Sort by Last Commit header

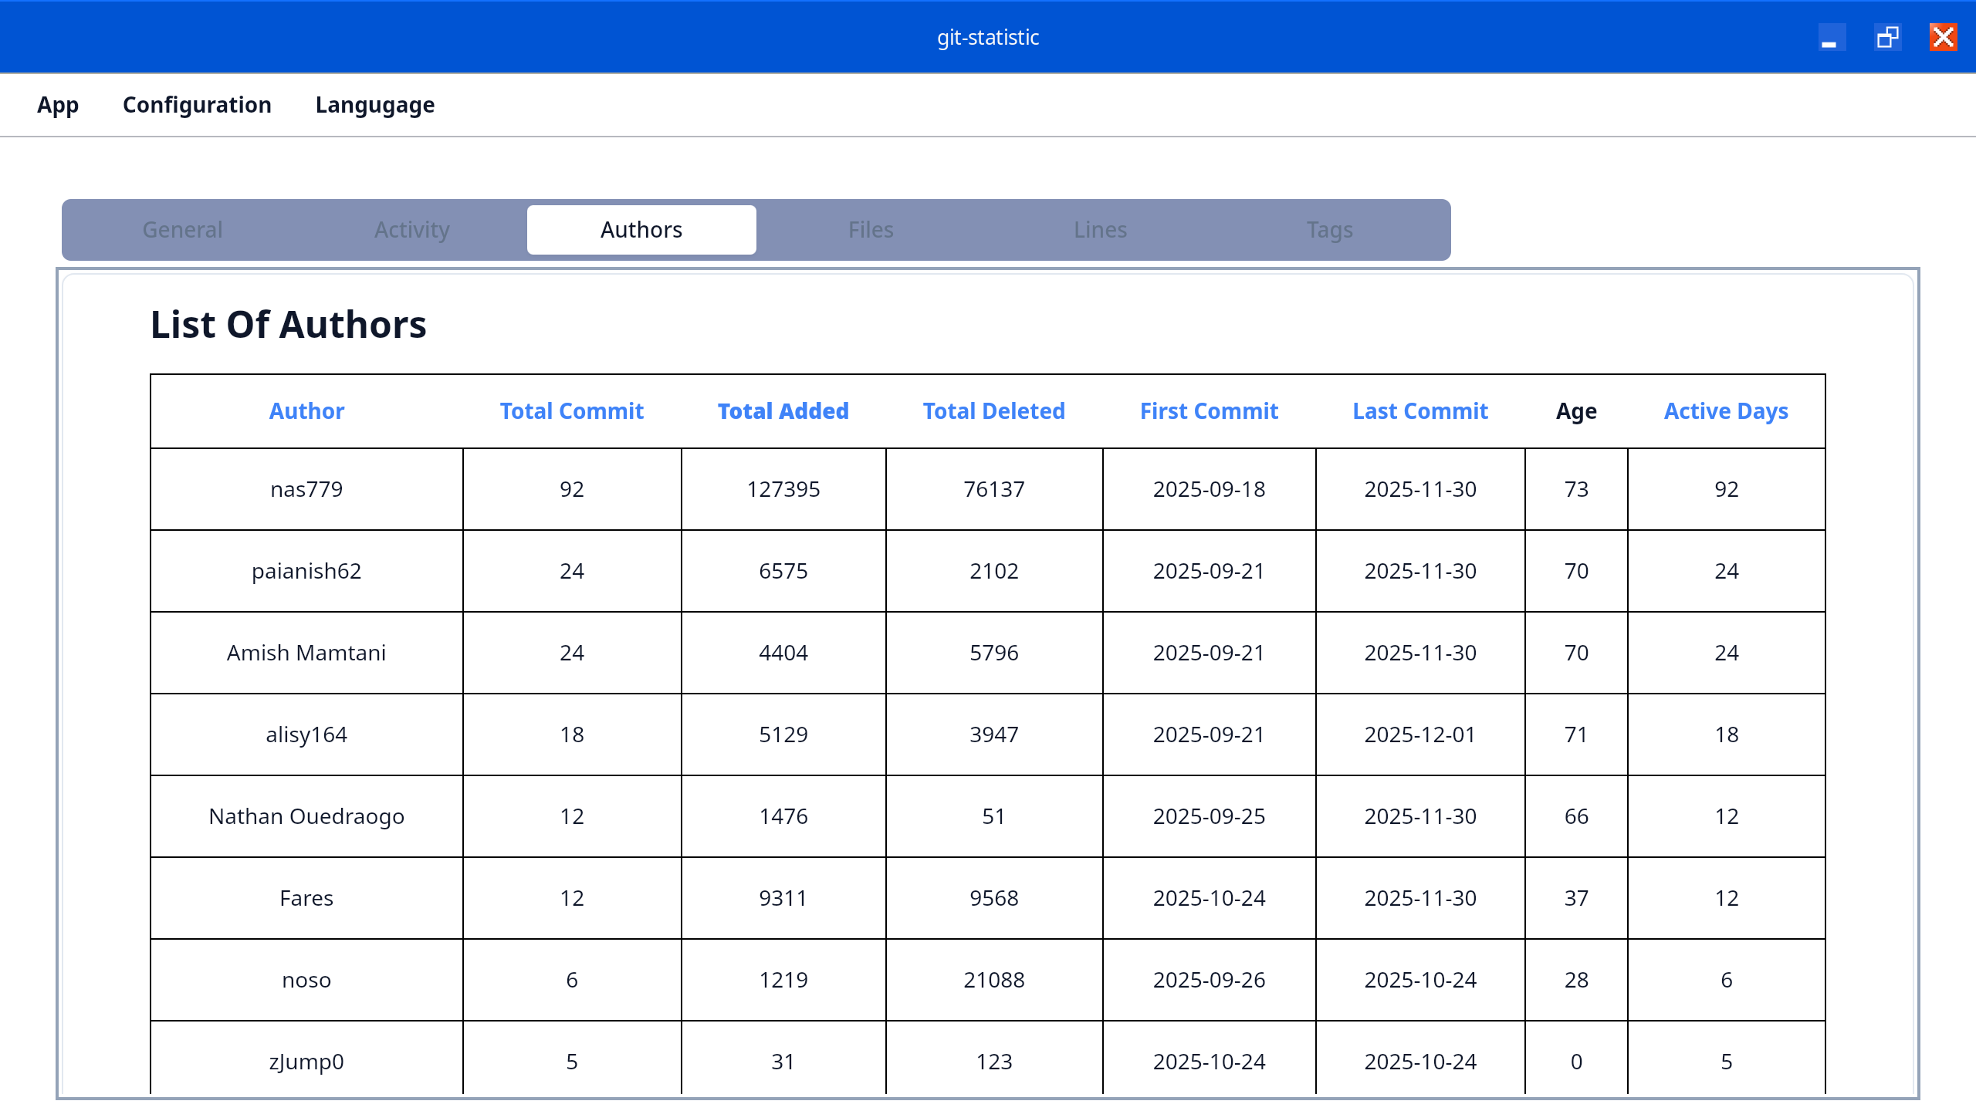pos(1419,411)
